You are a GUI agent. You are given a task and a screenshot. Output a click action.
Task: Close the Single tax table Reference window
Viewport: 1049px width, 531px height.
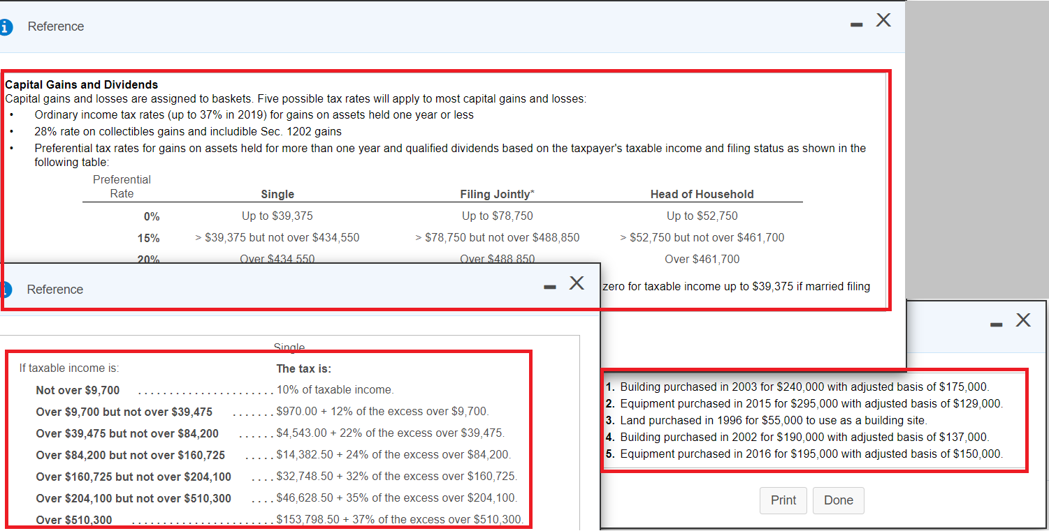[x=577, y=283]
